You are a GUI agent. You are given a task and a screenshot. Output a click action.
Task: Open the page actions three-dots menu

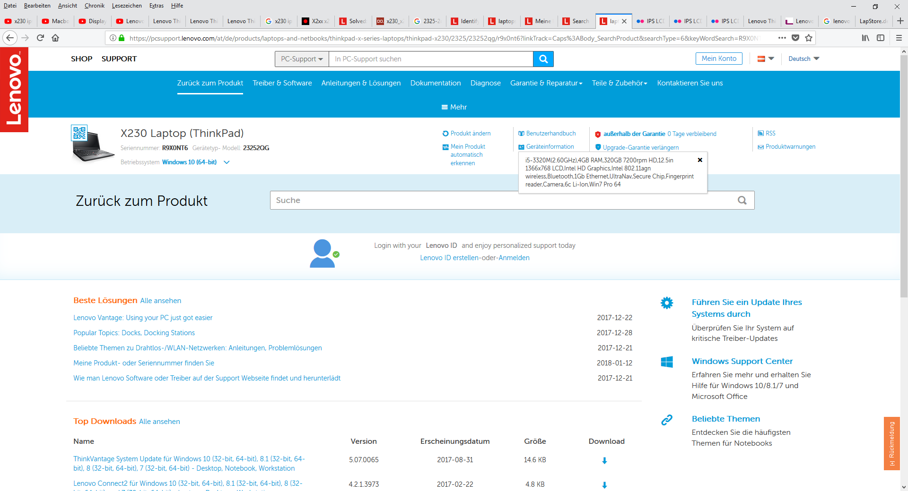(x=782, y=38)
